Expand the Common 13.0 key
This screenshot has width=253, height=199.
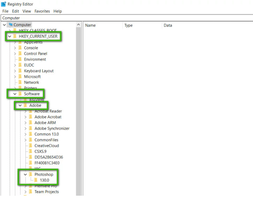tap(25, 134)
